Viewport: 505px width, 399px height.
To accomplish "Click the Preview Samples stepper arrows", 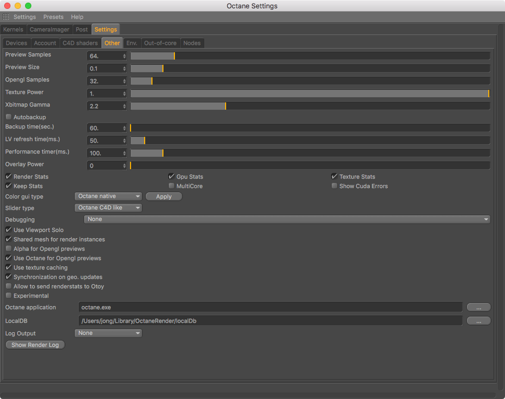I will (124, 56).
